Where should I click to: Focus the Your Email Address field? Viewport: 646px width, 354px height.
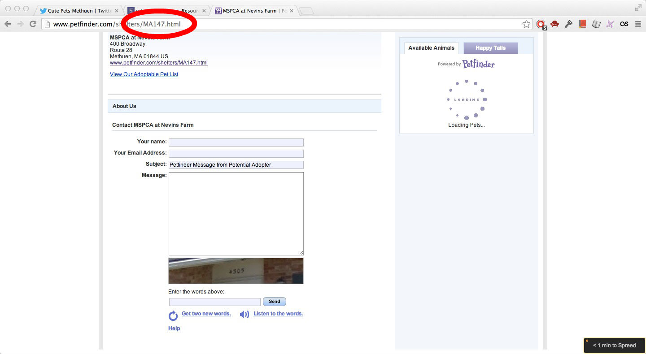[236, 154]
